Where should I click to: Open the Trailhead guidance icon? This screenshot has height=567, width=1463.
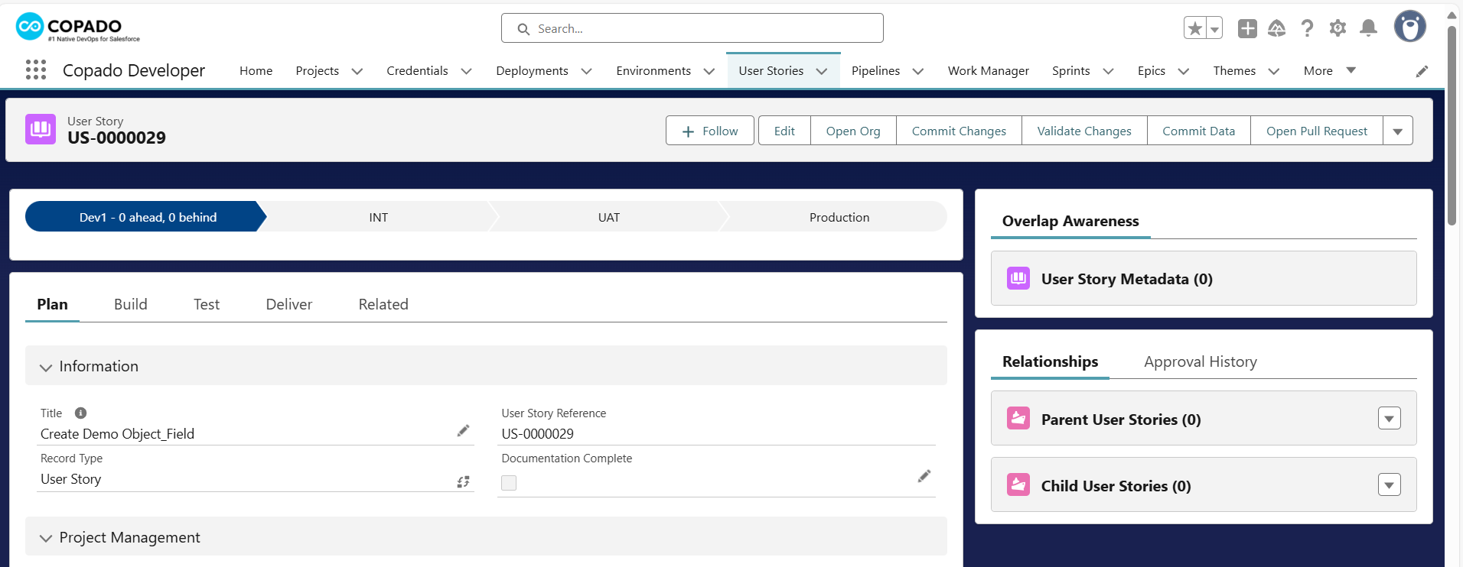point(1276,28)
